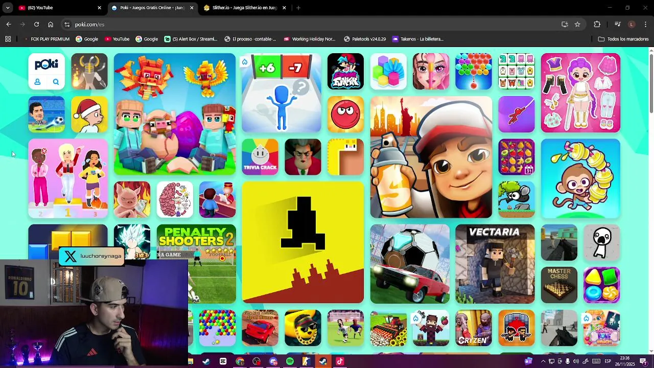Open the Poki account profile icon
The image size is (654, 368).
pyautogui.click(x=37, y=82)
